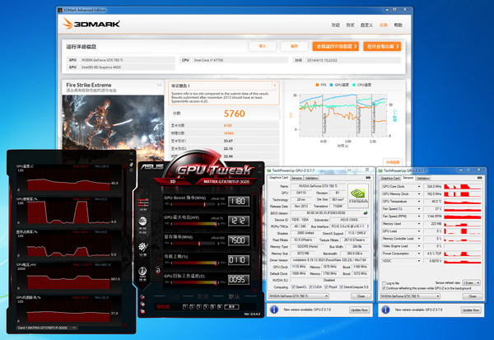Screen dimensions: 494x340
Task: Click the GPU Boost clock slider handle
Action: click(x=205, y=204)
